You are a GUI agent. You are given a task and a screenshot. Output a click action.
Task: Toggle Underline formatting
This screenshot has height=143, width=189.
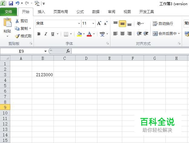[x=53, y=34]
